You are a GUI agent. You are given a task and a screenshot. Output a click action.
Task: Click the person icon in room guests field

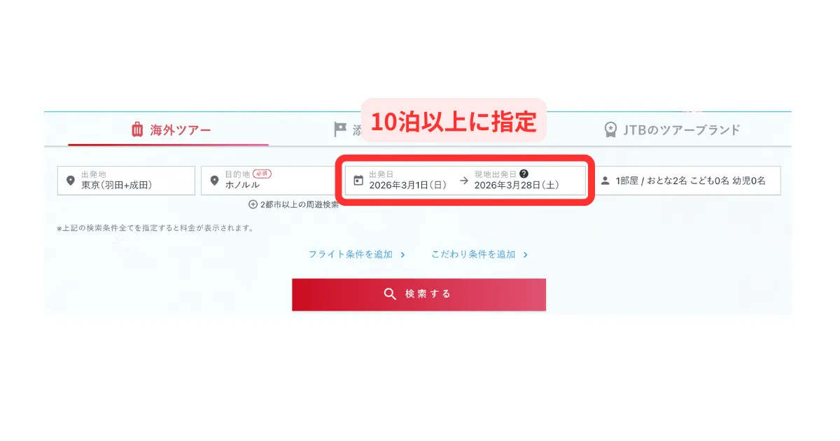coord(605,181)
